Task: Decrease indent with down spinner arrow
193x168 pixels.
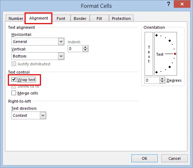Action: pyautogui.click(x=85, y=50)
